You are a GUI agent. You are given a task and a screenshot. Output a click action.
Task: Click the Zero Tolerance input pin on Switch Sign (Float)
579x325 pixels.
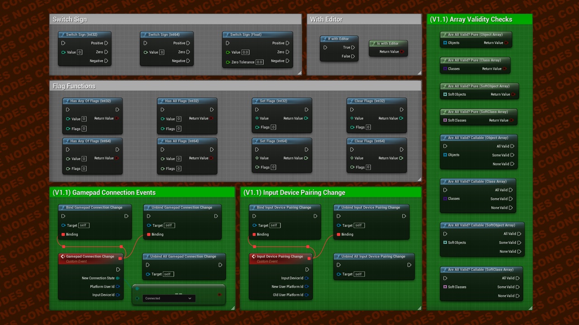(228, 62)
